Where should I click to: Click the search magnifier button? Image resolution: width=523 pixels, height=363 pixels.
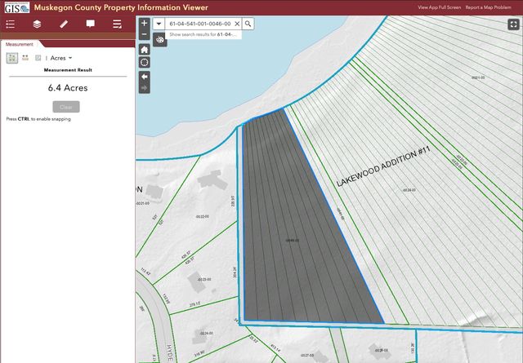click(x=248, y=24)
